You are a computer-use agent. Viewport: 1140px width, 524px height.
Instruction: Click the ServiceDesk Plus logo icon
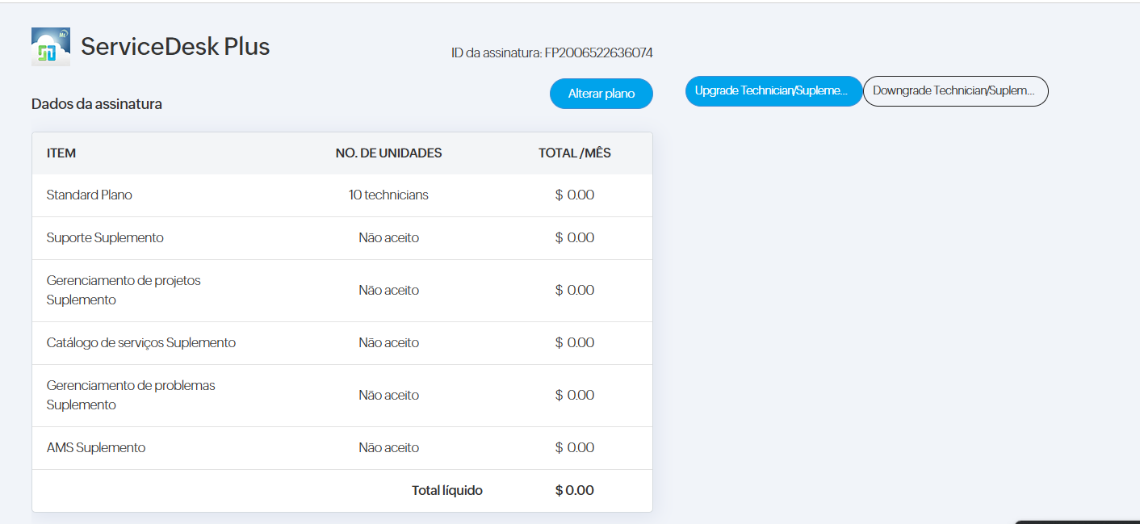[x=50, y=47]
